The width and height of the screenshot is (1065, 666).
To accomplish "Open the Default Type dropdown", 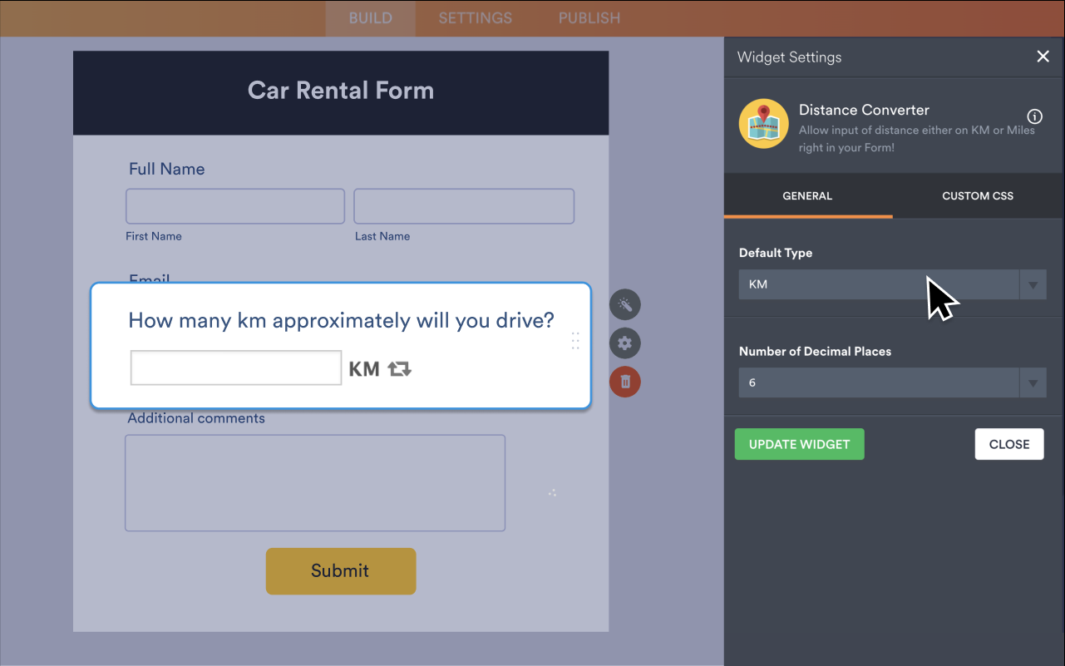I will 891,284.
